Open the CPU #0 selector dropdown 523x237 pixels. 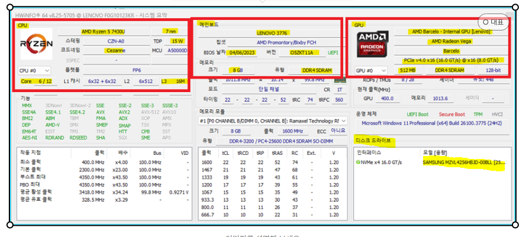click(x=34, y=70)
